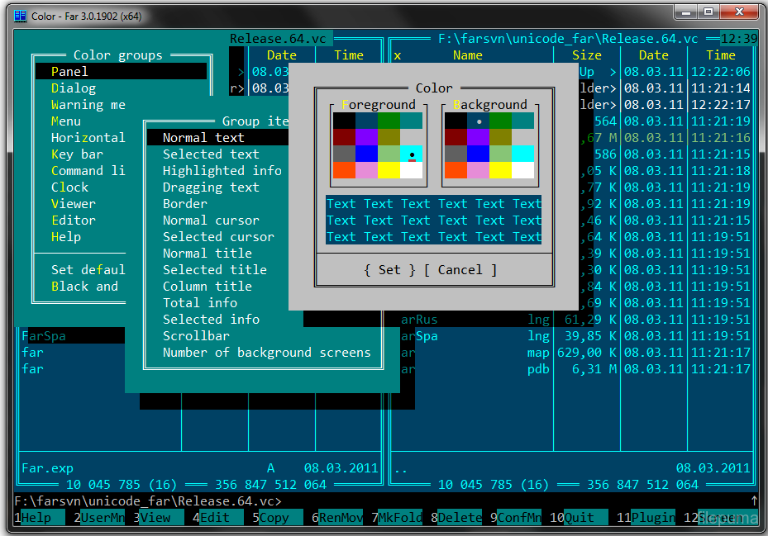This screenshot has height=536, width=768.
Task: Choose bright green Background color swatch
Action: (500, 154)
